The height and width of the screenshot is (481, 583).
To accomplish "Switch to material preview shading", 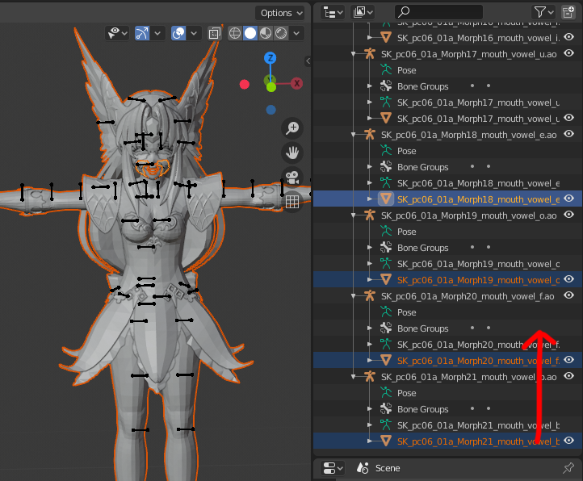I will click(266, 33).
